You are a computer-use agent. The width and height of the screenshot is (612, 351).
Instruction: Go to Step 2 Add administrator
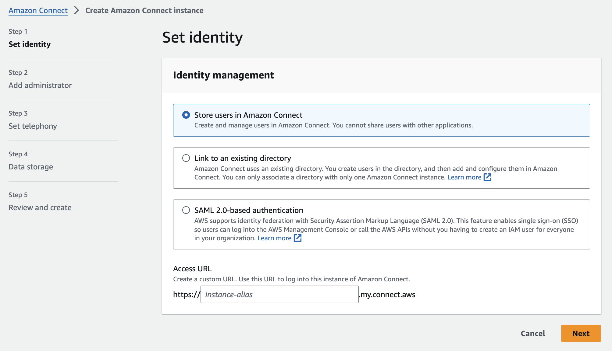click(x=40, y=85)
